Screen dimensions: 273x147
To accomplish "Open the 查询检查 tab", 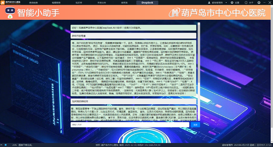I will 33,3.
